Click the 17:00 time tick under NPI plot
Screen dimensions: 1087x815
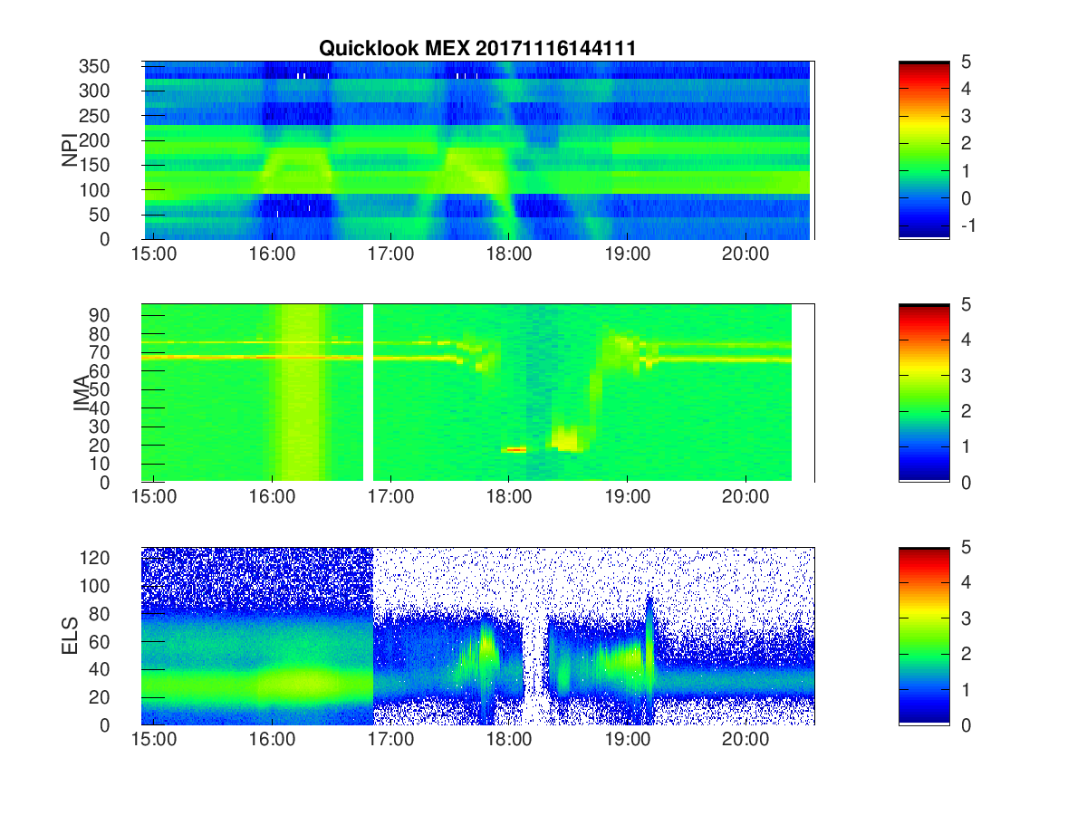point(390,255)
